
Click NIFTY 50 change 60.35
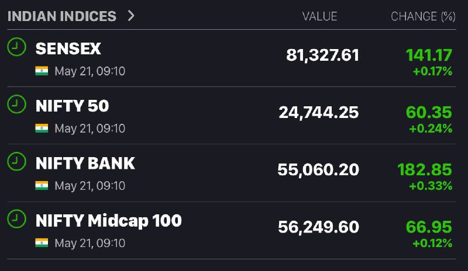429,112
